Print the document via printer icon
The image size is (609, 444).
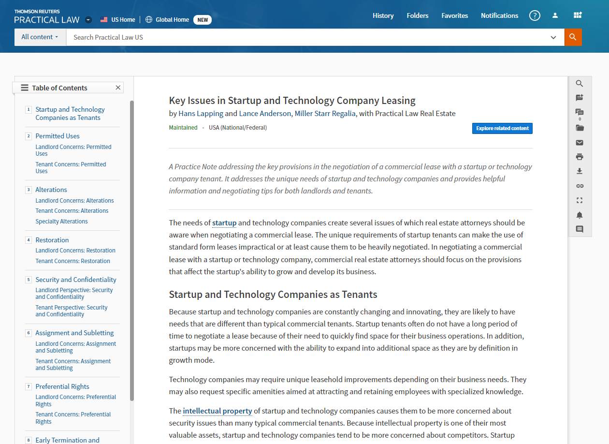coord(580,157)
